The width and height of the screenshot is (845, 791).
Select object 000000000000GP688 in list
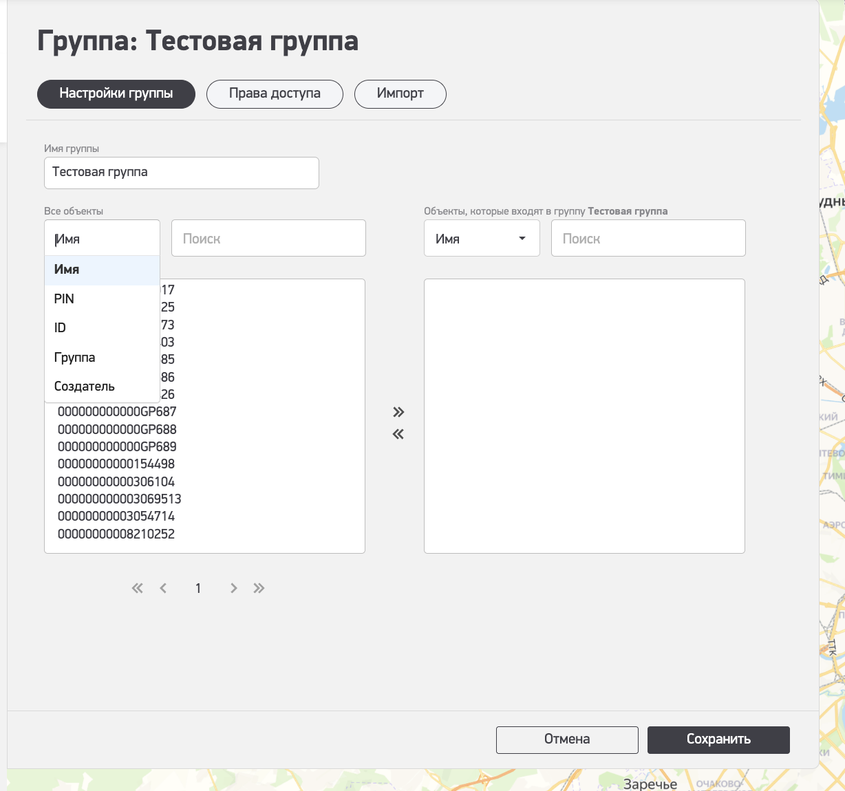(117, 429)
